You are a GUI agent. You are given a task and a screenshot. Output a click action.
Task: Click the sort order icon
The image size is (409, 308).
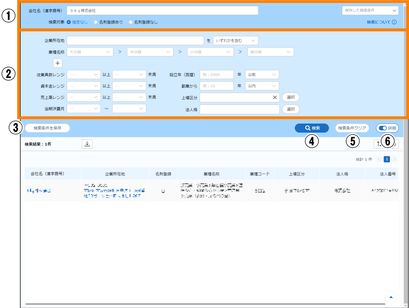click(379, 144)
